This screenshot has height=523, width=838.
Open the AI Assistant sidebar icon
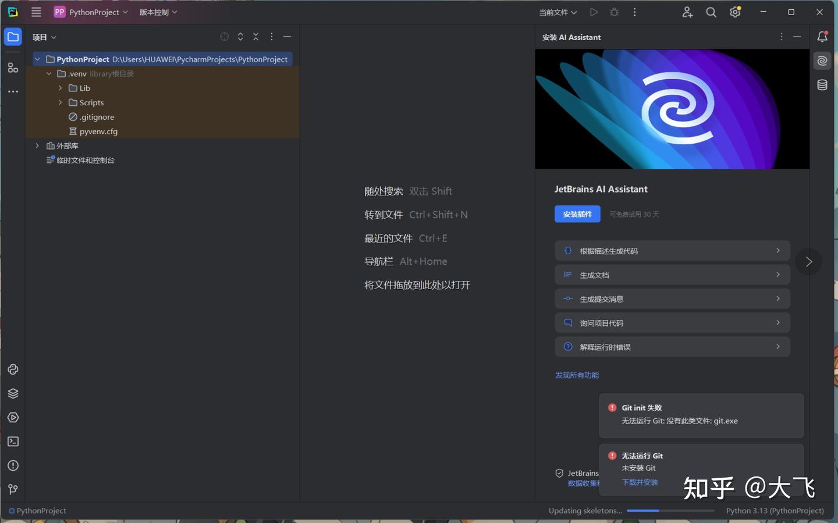point(822,60)
